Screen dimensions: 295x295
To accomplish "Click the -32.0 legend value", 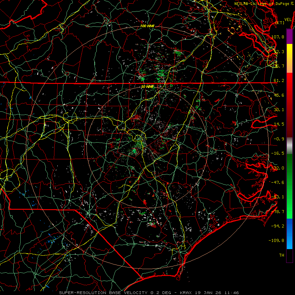I will click(278, 168).
